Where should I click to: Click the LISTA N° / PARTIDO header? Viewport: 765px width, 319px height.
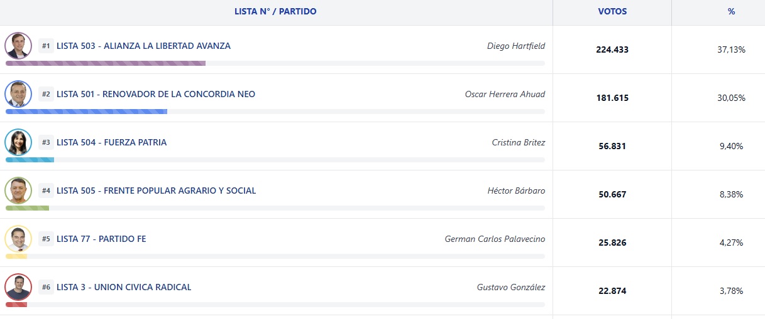click(275, 11)
